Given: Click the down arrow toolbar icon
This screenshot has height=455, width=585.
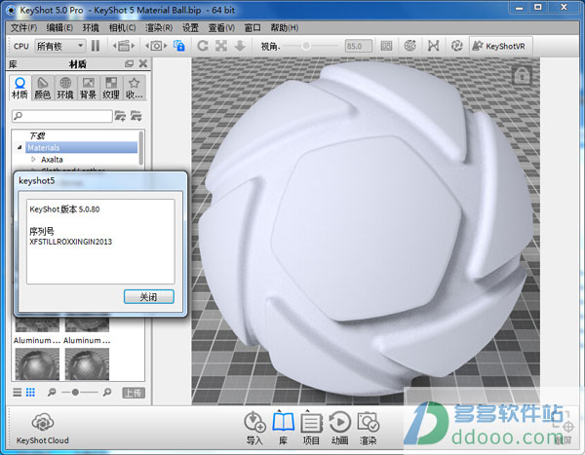Looking at the screenshot, I should click(x=240, y=46).
